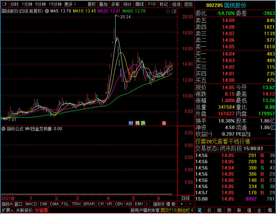Switch indicator to DMI
The height and width of the screenshot is (214, 276).
pyautogui.click(x=44, y=204)
